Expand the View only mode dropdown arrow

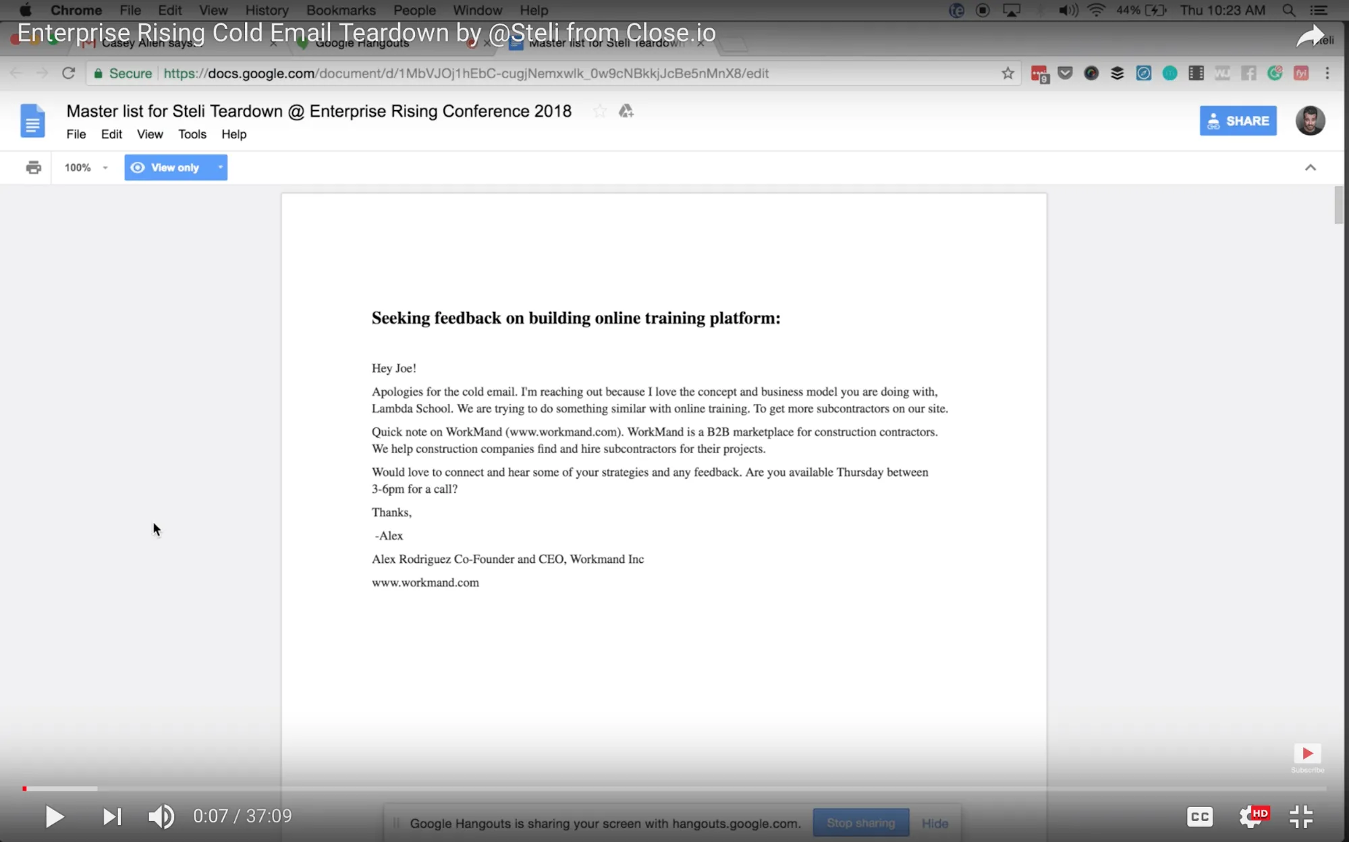click(x=219, y=167)
